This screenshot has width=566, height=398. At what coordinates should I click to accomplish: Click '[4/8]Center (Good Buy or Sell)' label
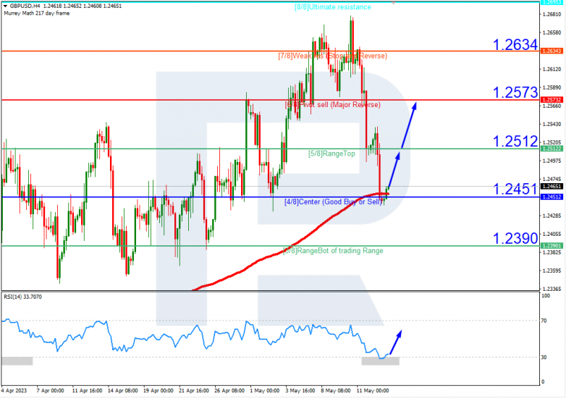pyautogui.click(x=333, y=202)
